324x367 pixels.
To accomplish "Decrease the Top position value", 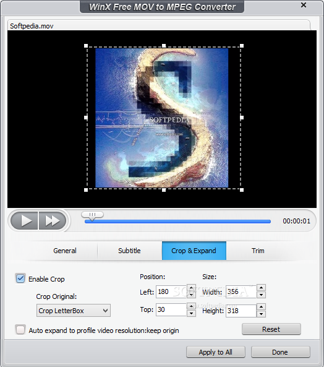I will pos(191,313).
